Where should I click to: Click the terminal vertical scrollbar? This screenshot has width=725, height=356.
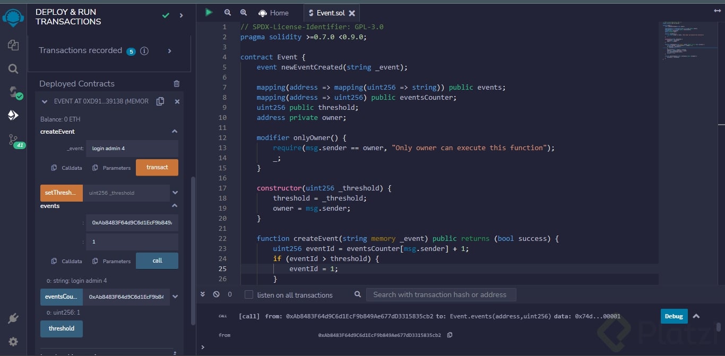click(719, 327)
